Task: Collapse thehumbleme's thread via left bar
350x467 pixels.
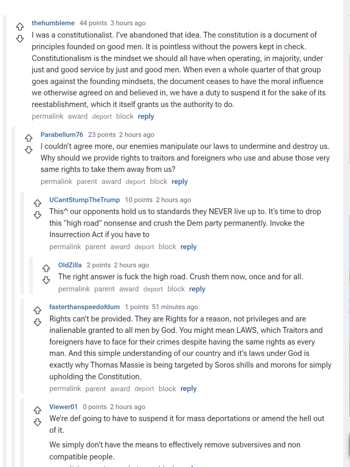Action: click(5, 227)
